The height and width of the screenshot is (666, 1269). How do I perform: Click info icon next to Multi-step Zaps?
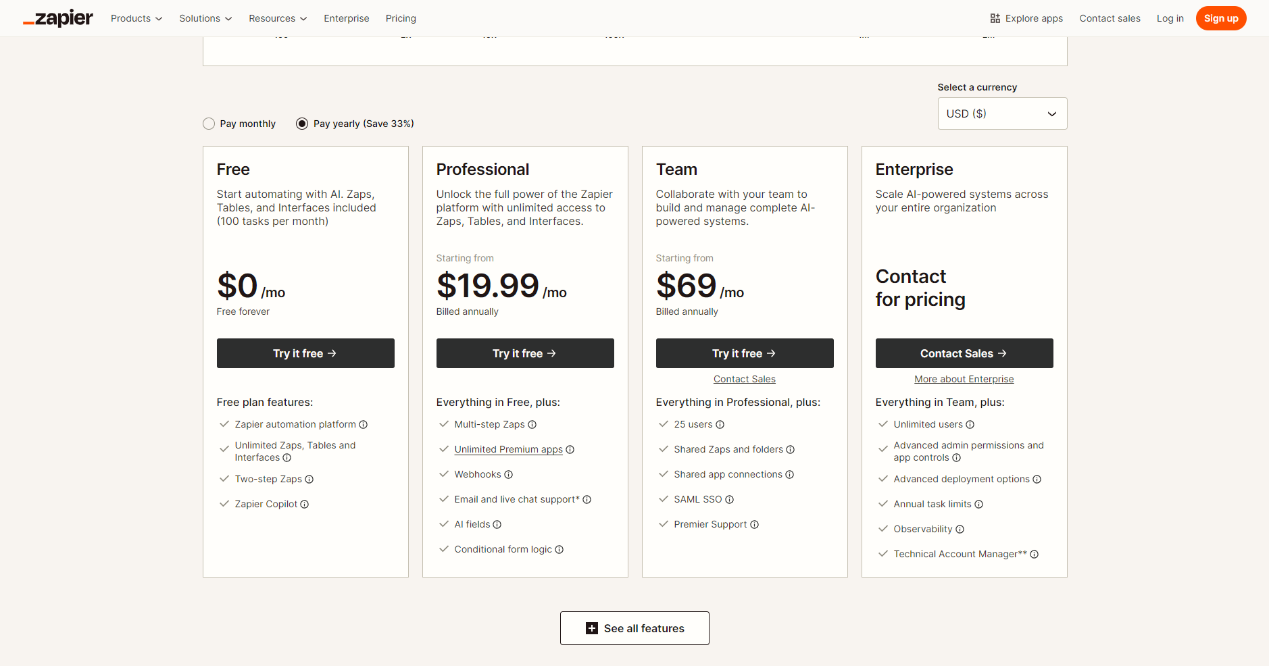tap(532, 425)
